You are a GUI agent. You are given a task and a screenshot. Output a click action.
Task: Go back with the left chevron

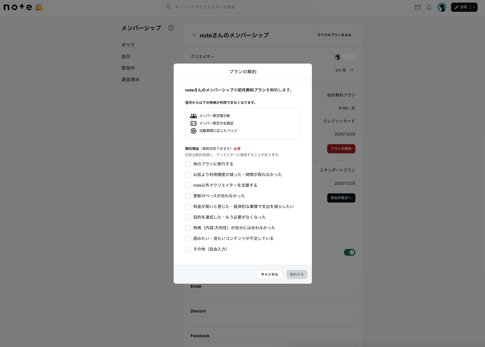194,35
